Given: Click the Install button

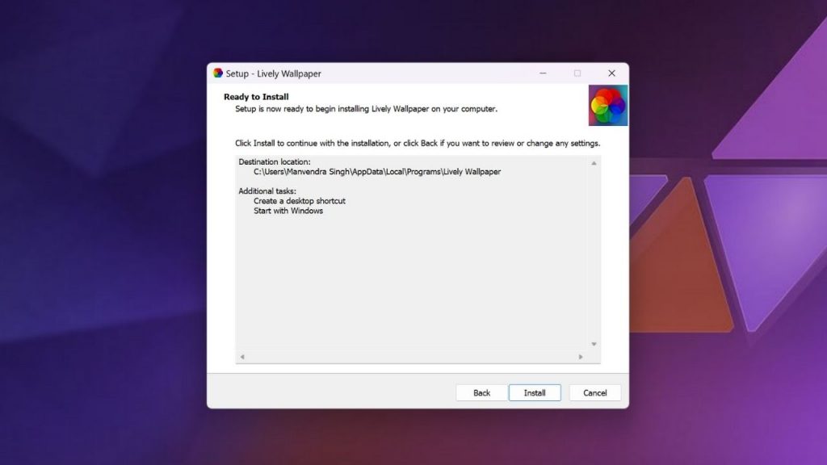Looking at the screenshot, I should point(535,393).
